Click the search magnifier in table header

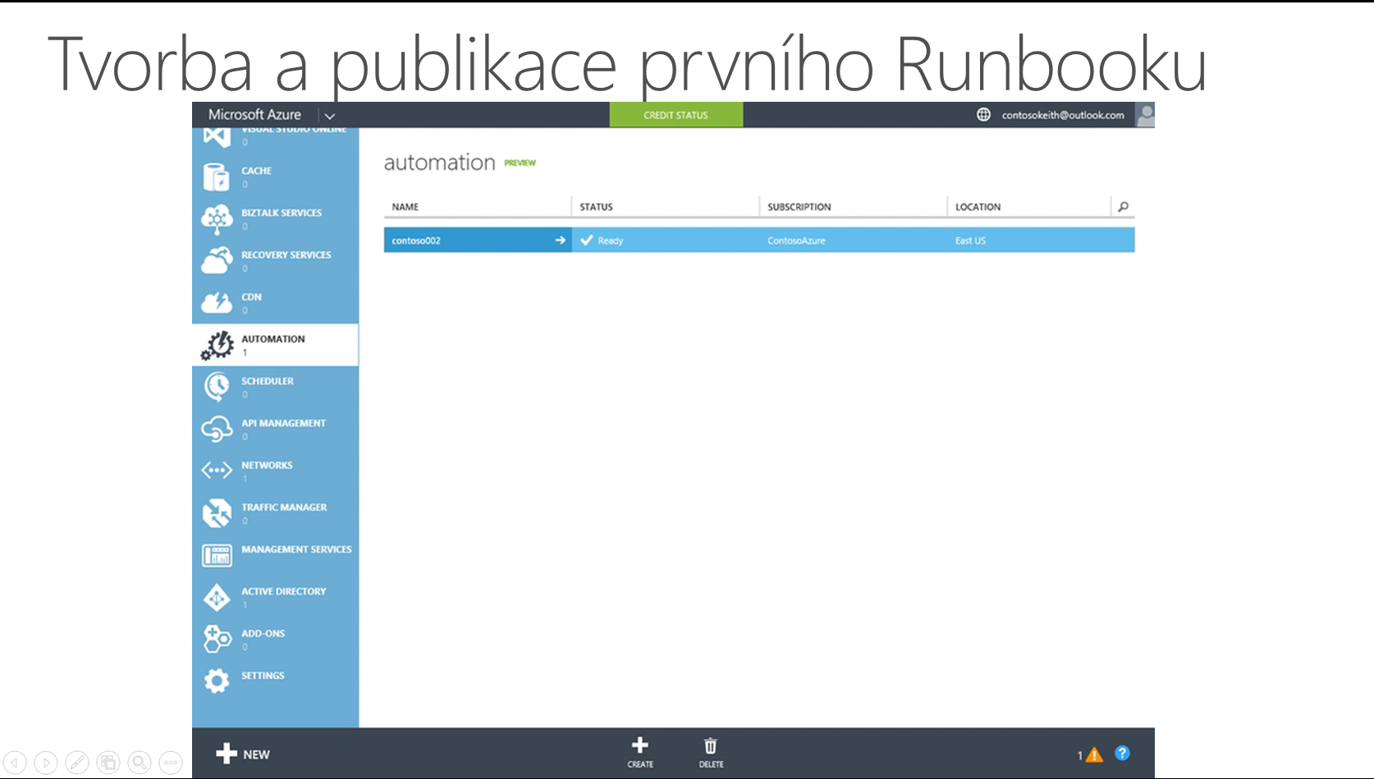tap(1123, 207)
